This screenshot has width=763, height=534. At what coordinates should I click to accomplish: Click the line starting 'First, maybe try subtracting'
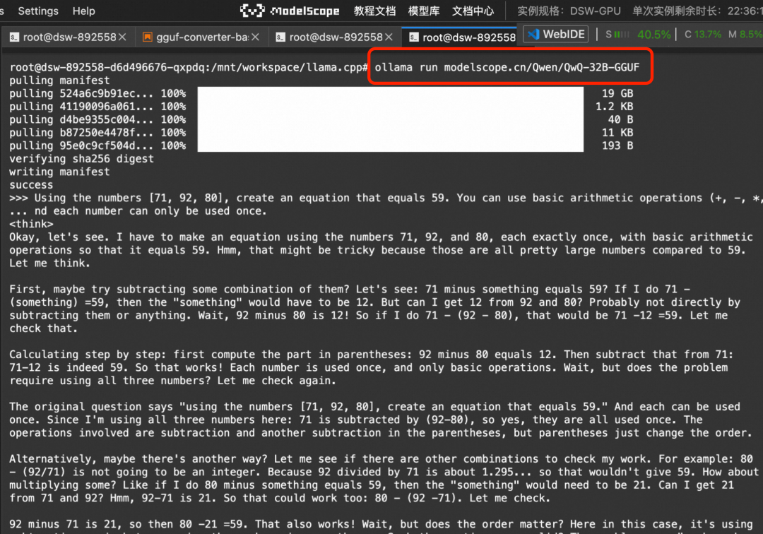pos(350,290)
